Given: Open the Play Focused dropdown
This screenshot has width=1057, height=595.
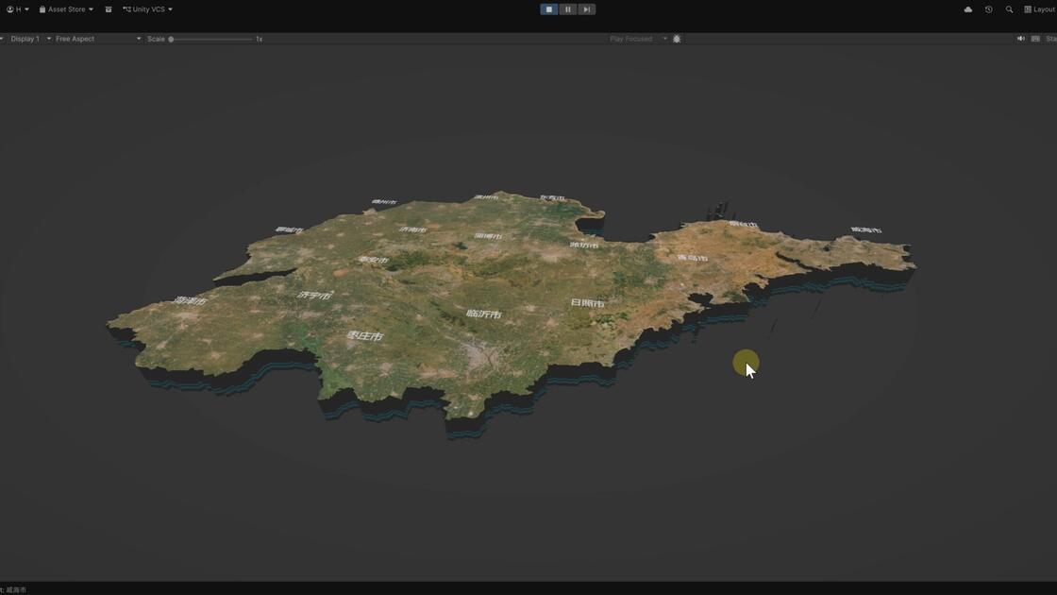Looking at the screenshot, I should point(638,39).
